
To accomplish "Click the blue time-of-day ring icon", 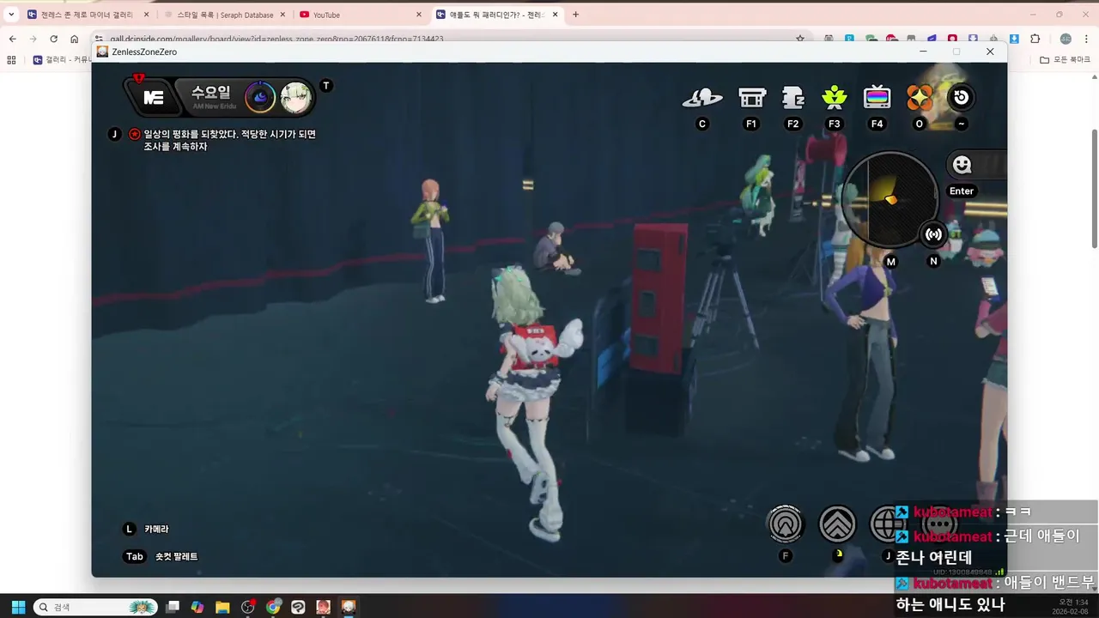I will coord(260,97).
